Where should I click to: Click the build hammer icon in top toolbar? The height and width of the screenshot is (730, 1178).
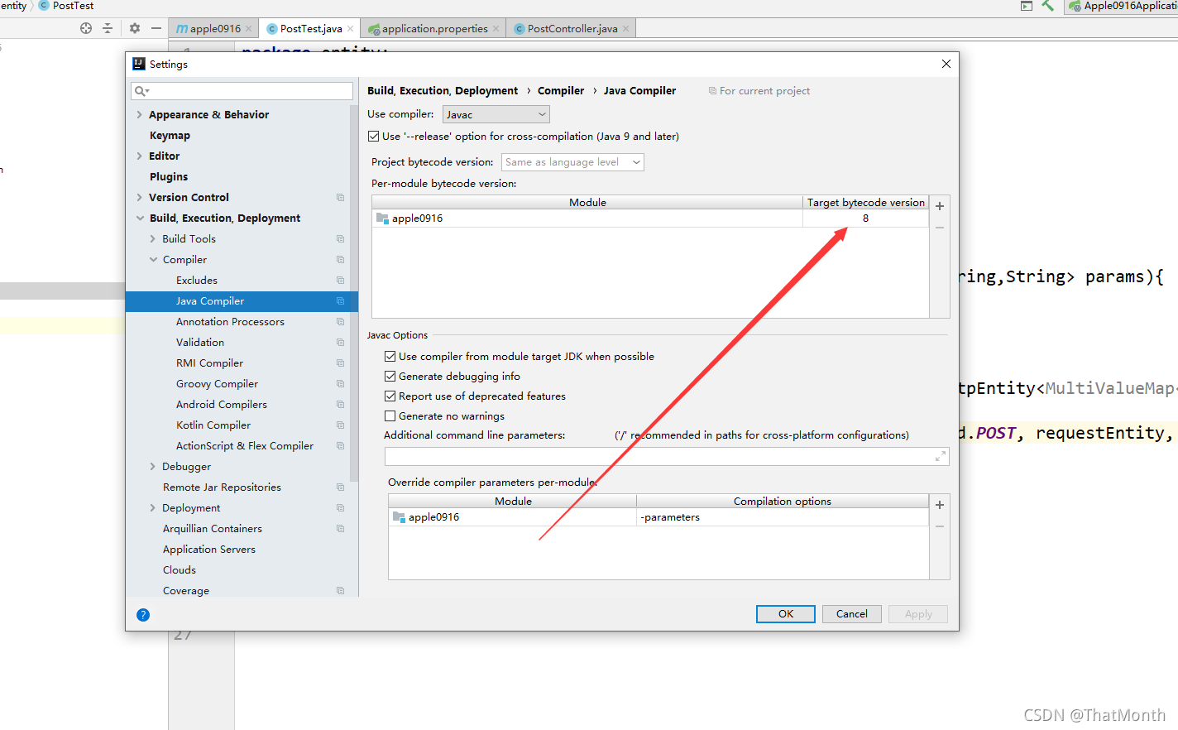pyautogui.click(x=1048, y=6)
